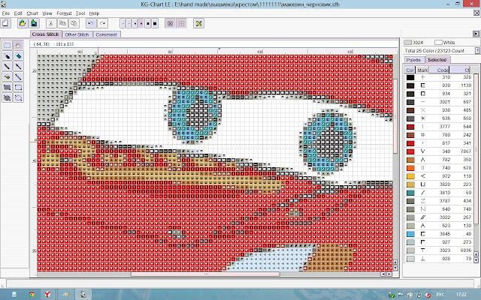Select the outline ellipse tool
This screenshot has width=481, height=300.
click(18, 97)
